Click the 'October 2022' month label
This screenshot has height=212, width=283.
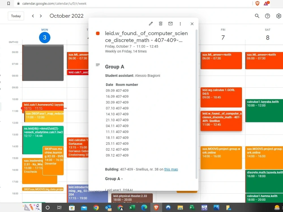(x=67, y=16)
